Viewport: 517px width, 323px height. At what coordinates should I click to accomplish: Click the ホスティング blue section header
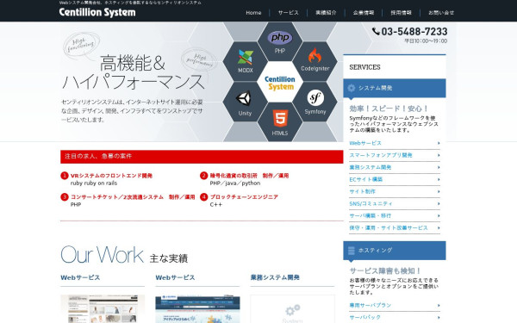395,251
